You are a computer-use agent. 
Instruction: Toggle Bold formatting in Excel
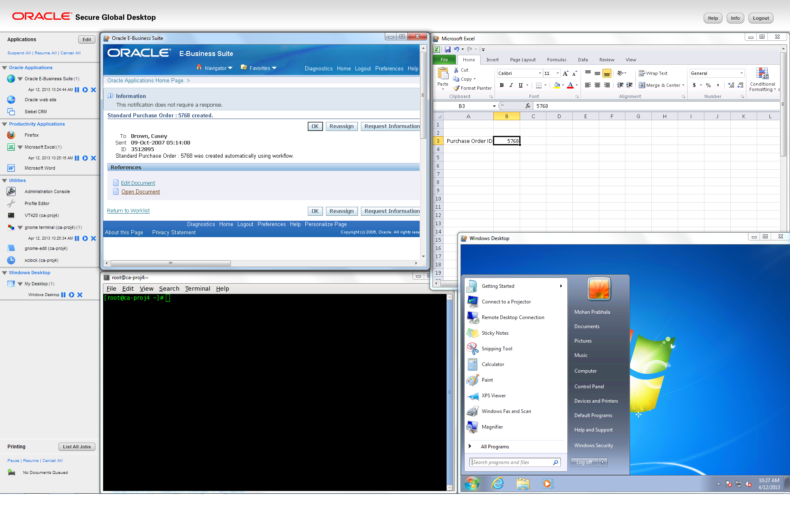pos(502,85)
